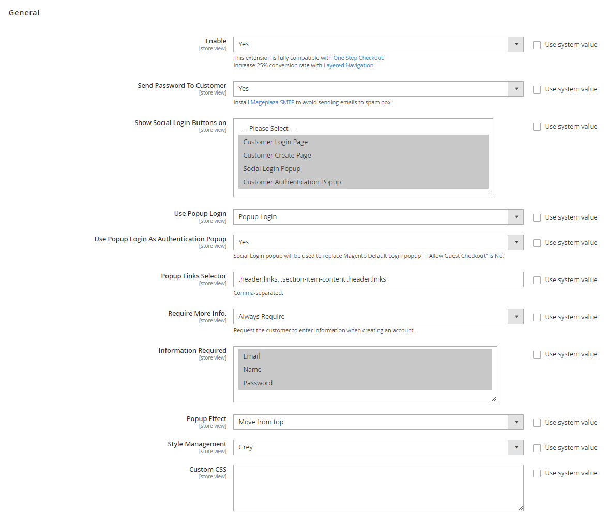Toggle Use system value for Popup Links Selector
Image resolution: width=605 pixels, height=513 pixels.
[537, 280]
